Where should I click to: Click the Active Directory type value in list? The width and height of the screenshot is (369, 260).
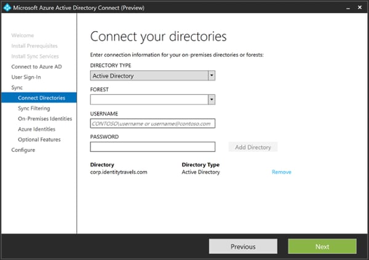point(200,172)
